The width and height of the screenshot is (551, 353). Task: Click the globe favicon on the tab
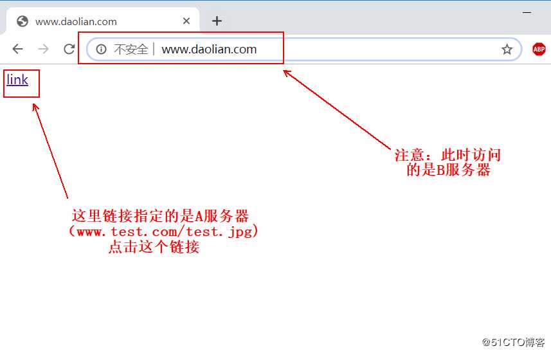[23, 21]
